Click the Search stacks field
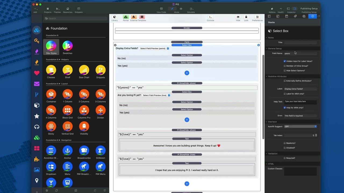This screenshot has width=344, height=193. point(76,18)
